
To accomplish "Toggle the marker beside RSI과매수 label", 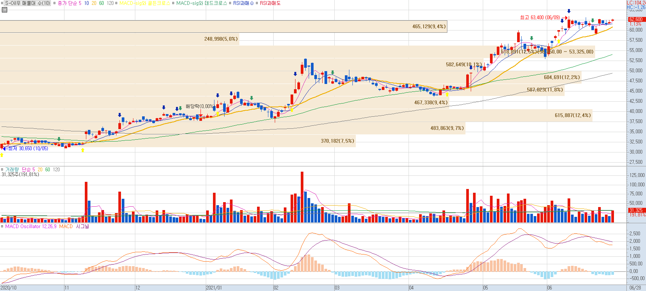I will (230, 3).
